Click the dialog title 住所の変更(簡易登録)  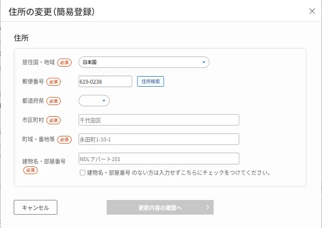[x=52, y=12]
